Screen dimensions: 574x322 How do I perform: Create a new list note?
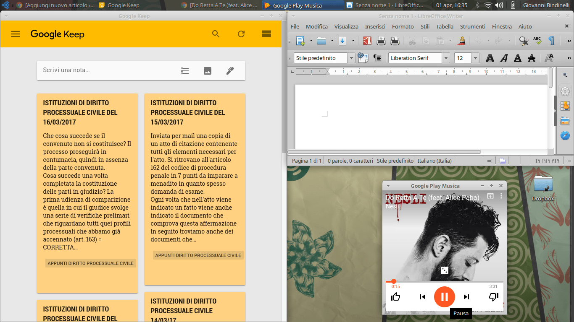point(185,71)
